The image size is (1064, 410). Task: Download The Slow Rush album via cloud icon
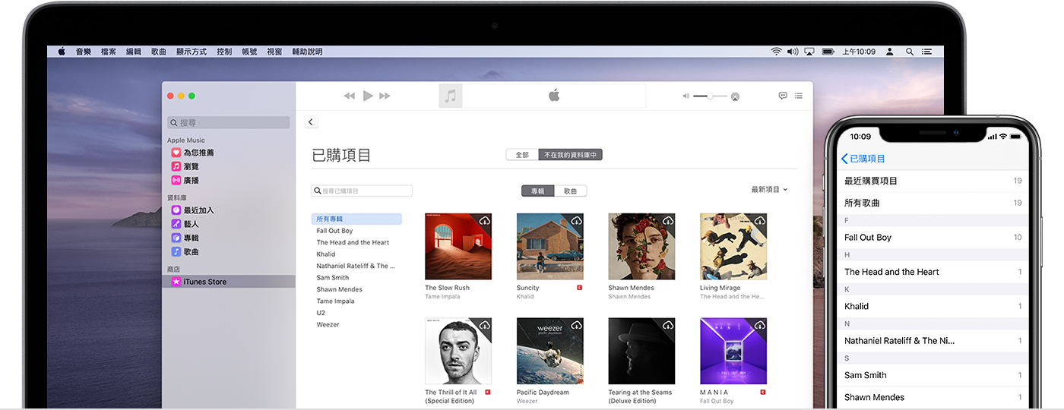tap(484, 220)
